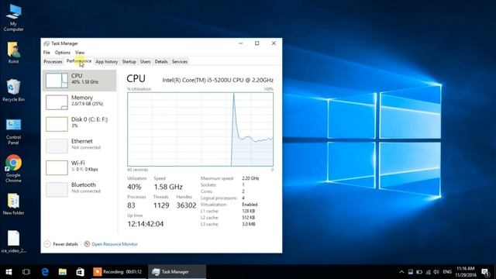This screenshot has height=279, width=496.
Task: Maximize the Task Manager window
Action: [x=257, y=43]
